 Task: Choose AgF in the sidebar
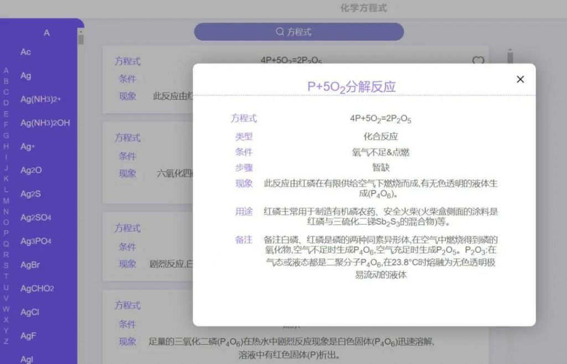pyautogui.click(x=28, y=336)
